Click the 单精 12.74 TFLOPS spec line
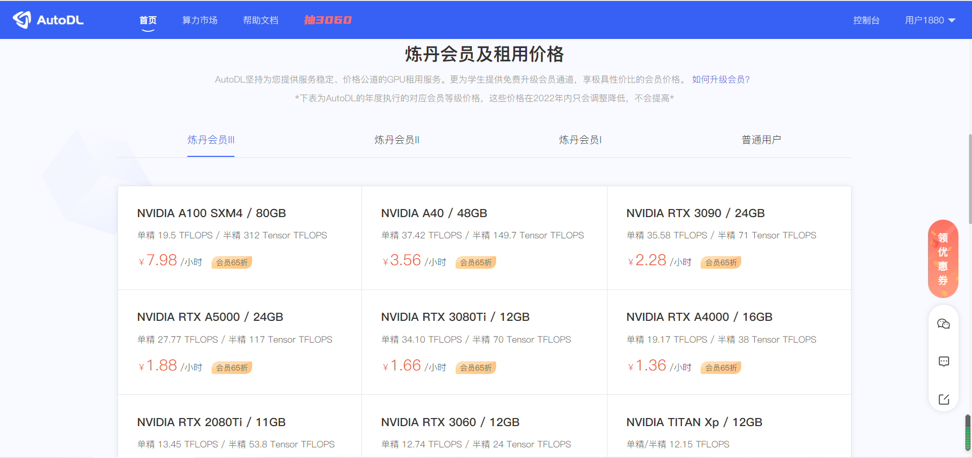This screenshot has height=458, width=972. point(476,444)
